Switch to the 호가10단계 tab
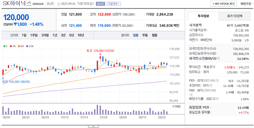The width and height of the screenshot is (254, 128). pyautogui.click(x=235, y=16)
